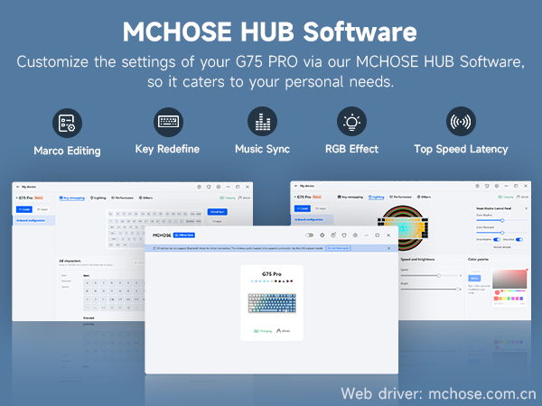Open the G75 Pro device card
This screenshot has width=542, height=406.
click(x=272, y=303)
